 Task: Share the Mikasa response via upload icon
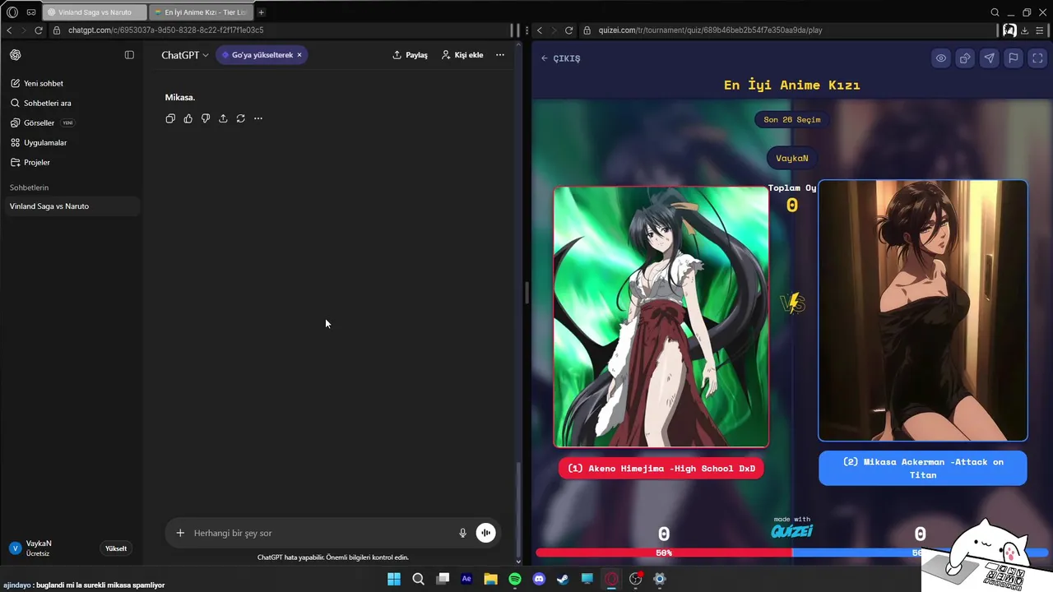(223, 118)
